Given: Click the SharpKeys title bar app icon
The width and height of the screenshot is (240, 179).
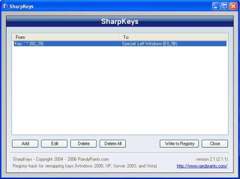Looking at the screenshot, I should coord(5,6).
